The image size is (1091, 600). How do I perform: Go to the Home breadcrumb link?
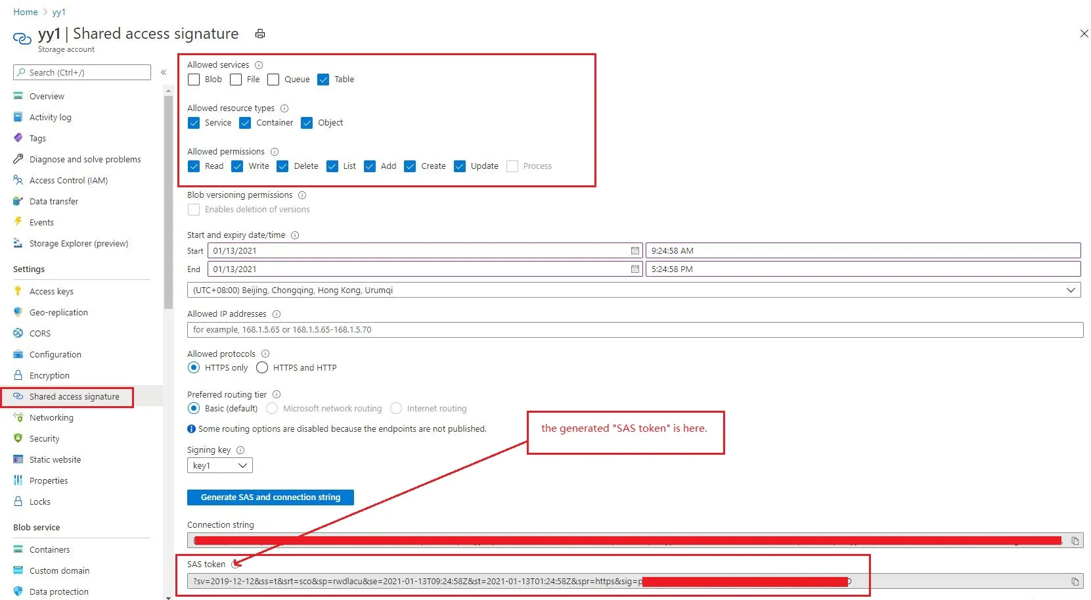point(26,12)
